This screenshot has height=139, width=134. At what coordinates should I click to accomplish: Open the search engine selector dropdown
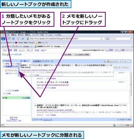108,39
